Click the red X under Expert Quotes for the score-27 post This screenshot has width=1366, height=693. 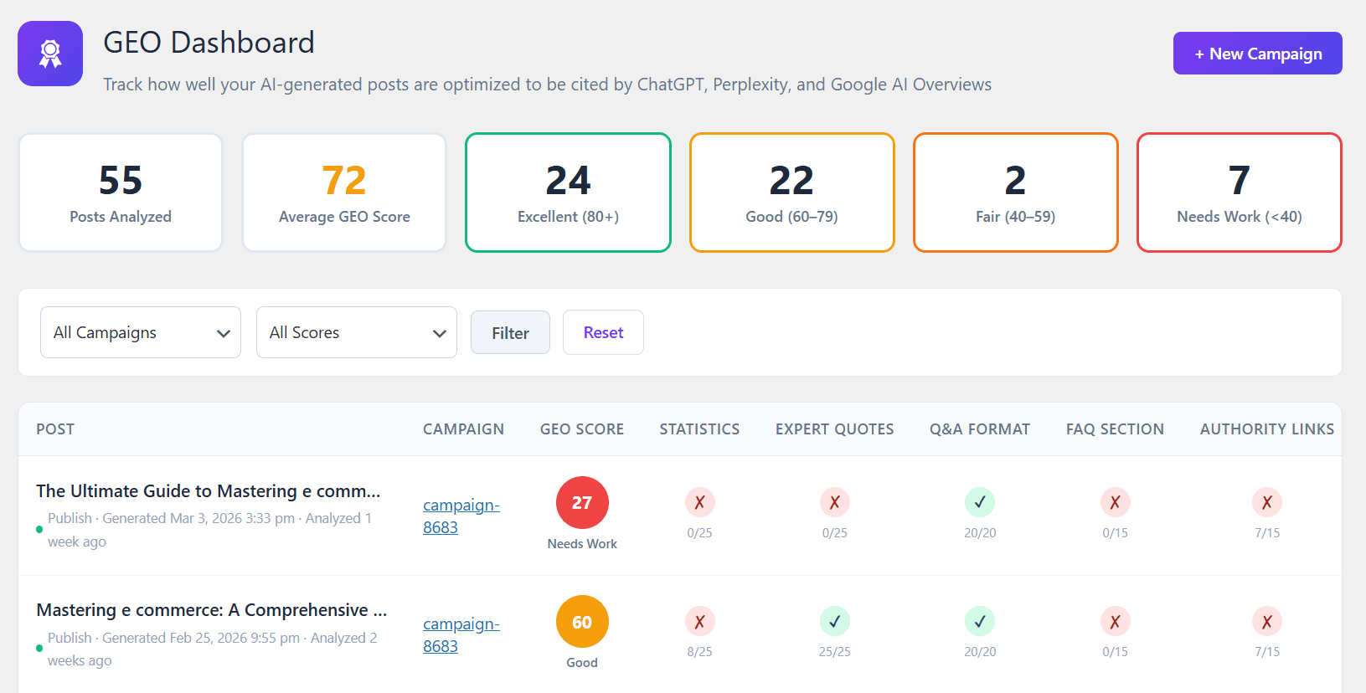point(834,502)
